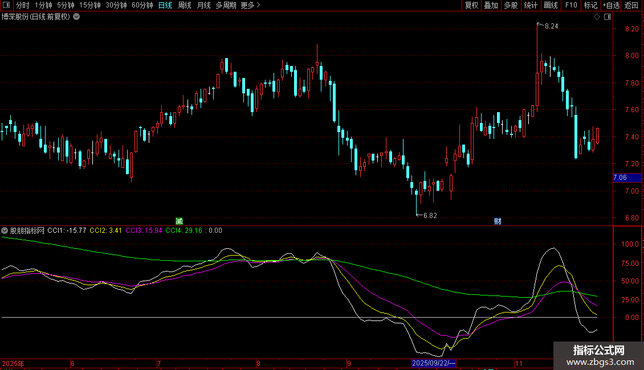
Task: Switch to the 周线 weekly period tab
Action: point(185,5)
